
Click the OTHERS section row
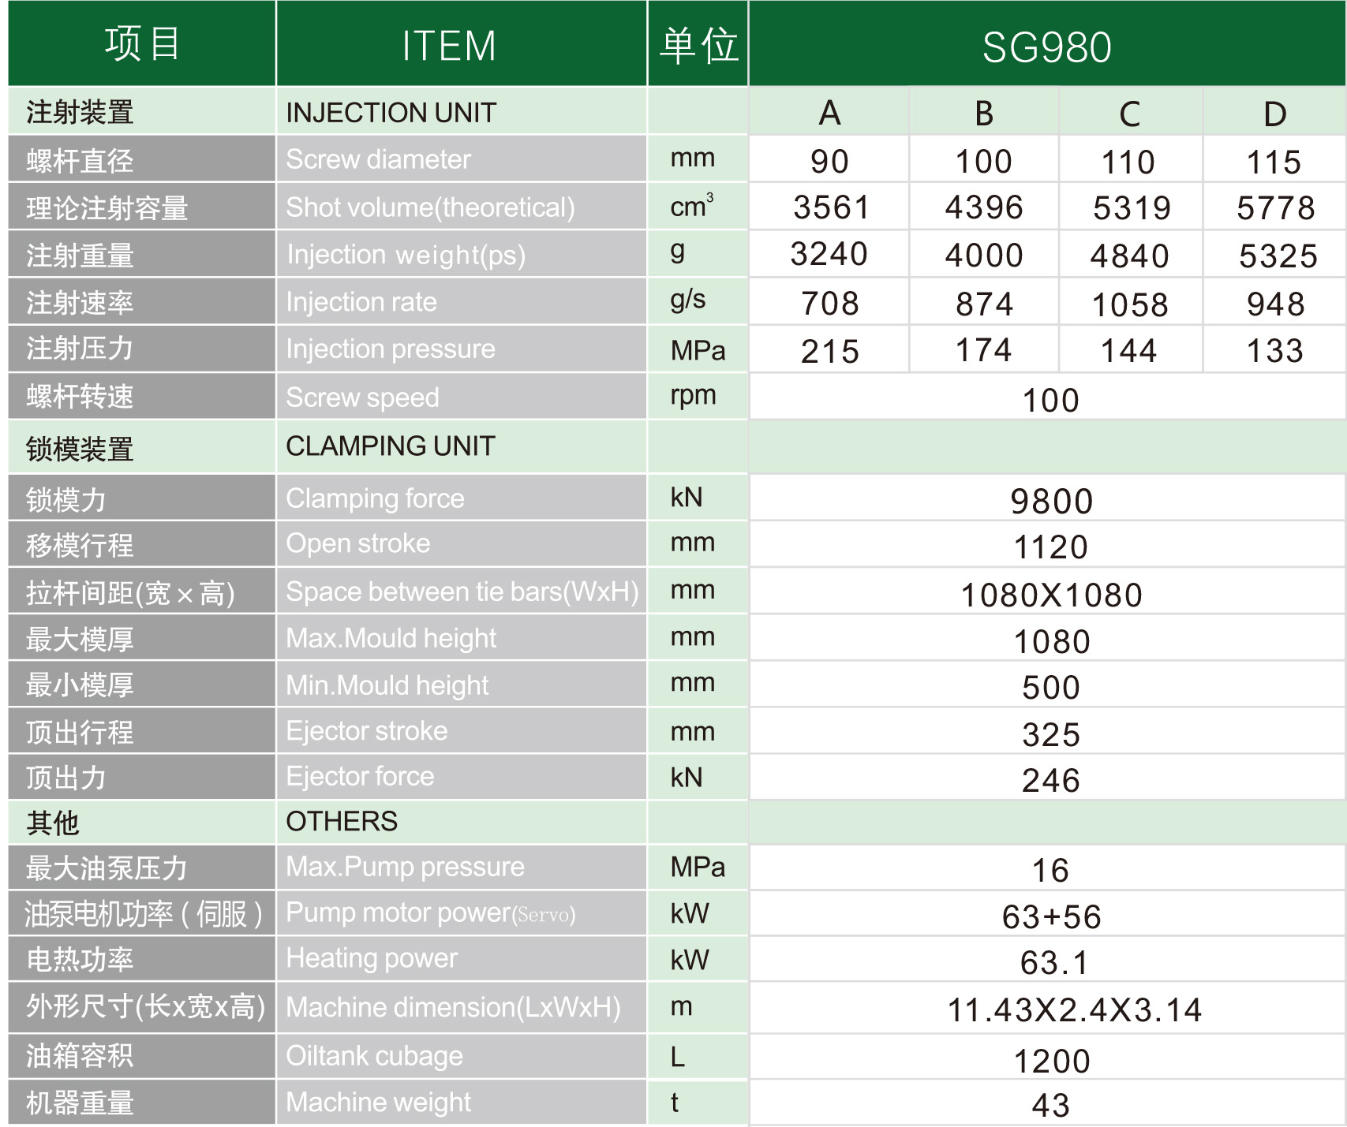341,822
